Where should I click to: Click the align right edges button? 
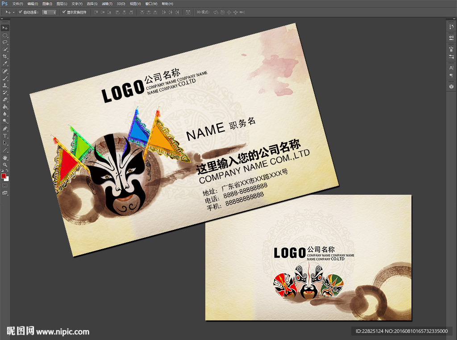(131, 12)
